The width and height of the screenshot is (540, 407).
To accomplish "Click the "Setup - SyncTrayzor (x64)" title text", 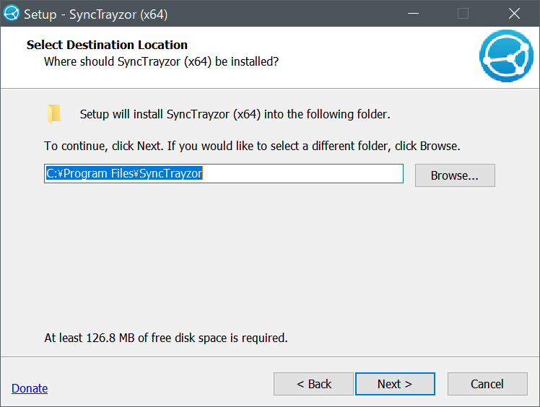I will pos(96,14).
